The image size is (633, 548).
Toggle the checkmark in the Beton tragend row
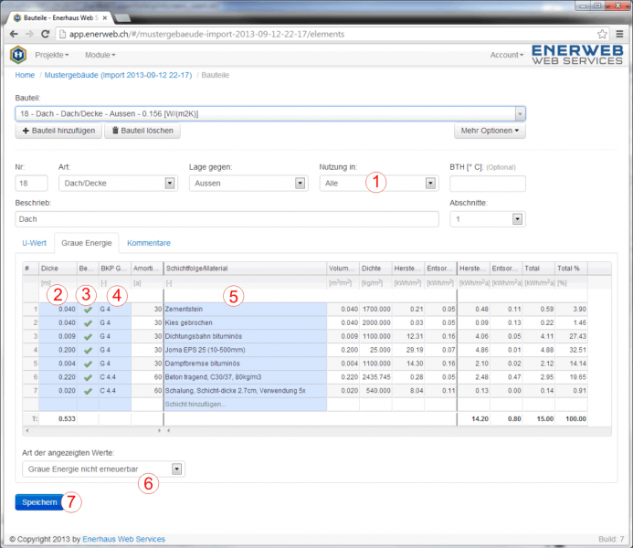coord(87,377)
